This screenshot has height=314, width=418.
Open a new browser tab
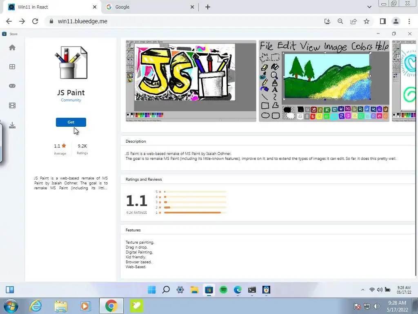(x=208, y=7)
